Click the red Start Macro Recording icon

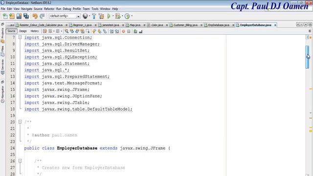(123, 31)
